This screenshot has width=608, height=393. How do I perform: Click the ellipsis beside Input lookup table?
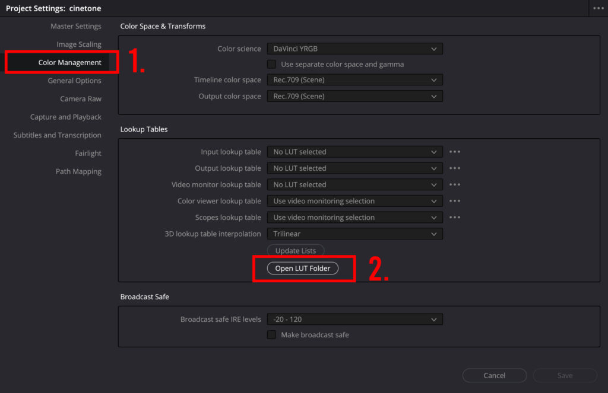pyautogui.click(x=455, y=152)
